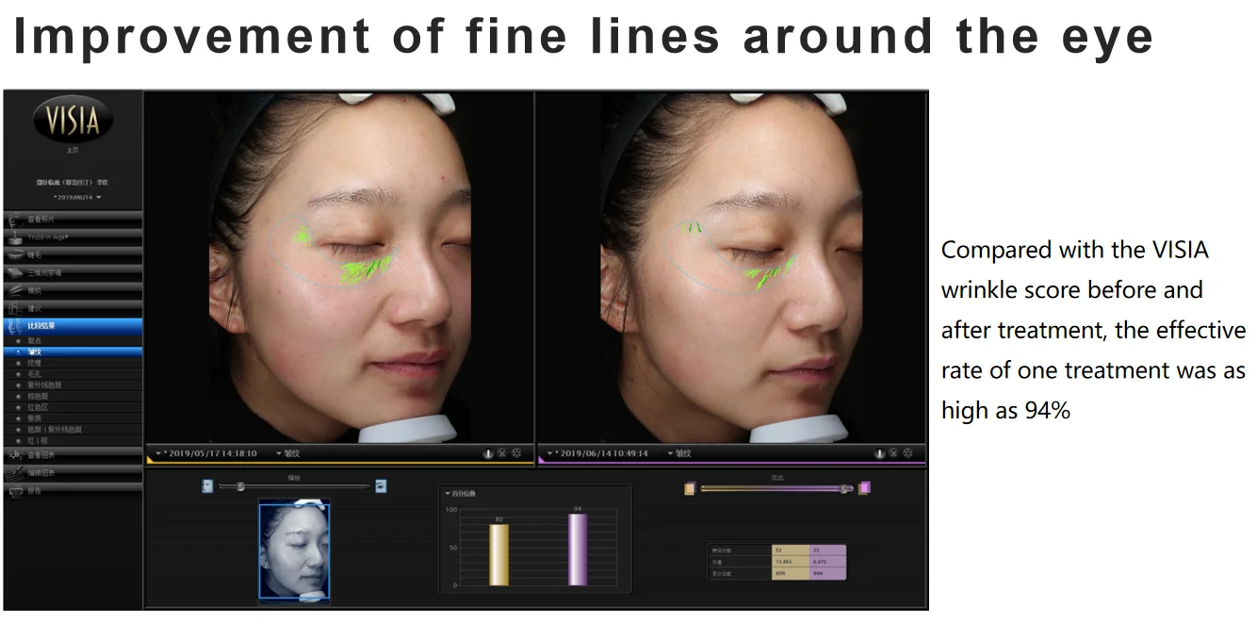The image size is (1257, 622).
Task: Click the 模拟 simulation icon in sidebar
Action: click(x=15, y=290)
